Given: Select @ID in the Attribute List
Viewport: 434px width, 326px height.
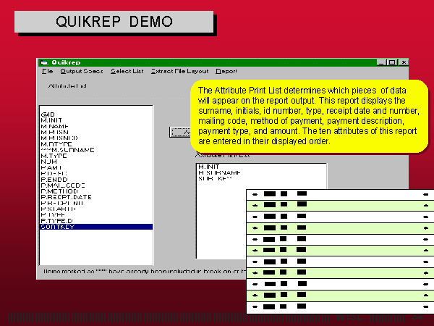Looking at the screenshot, I should tap(48, 114).
